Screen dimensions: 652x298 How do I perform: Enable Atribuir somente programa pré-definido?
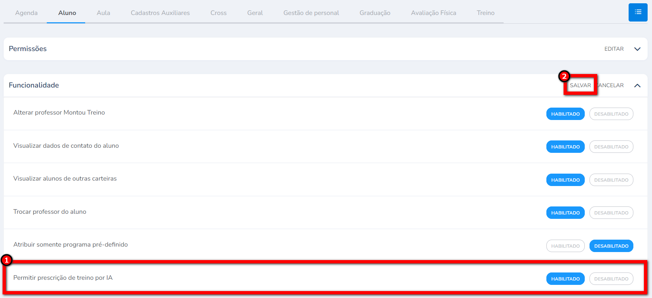click(565, 246)
